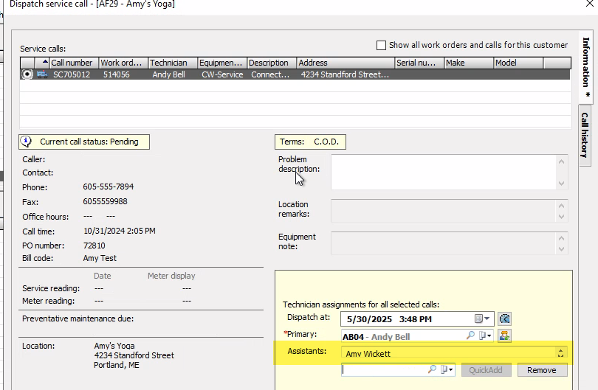Click the magnifier in the assistant entry field
Screen dimensions: 598x390
pos(432,369)
